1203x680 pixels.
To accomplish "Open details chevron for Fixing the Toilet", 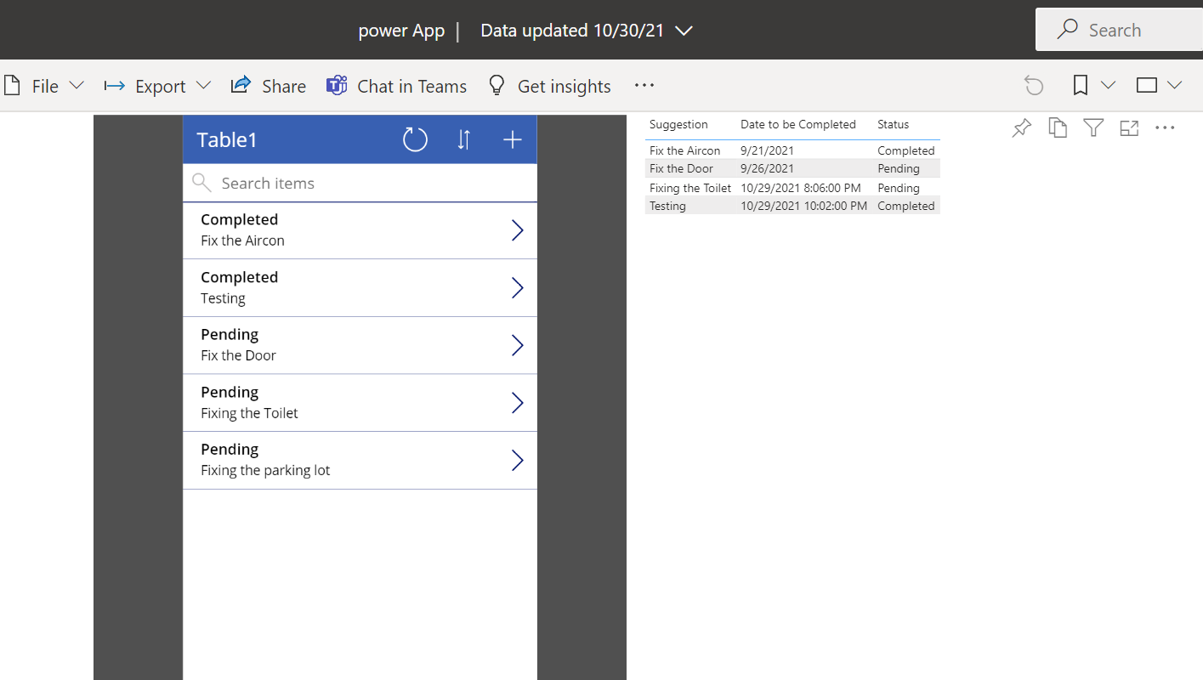I will [x=517, y=403].
